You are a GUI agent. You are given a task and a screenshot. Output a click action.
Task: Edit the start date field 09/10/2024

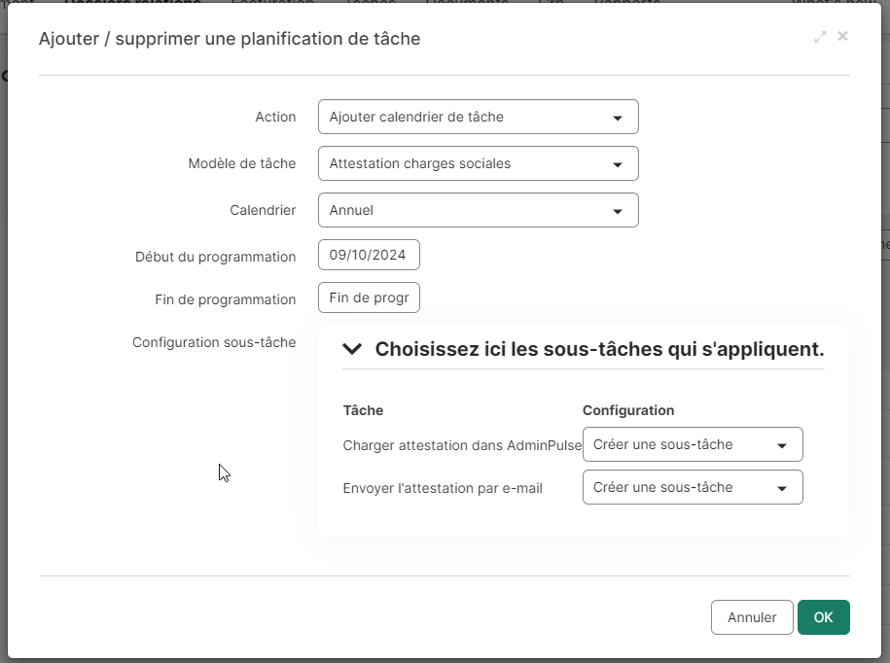pyautogui.click(x=369, y=255)
